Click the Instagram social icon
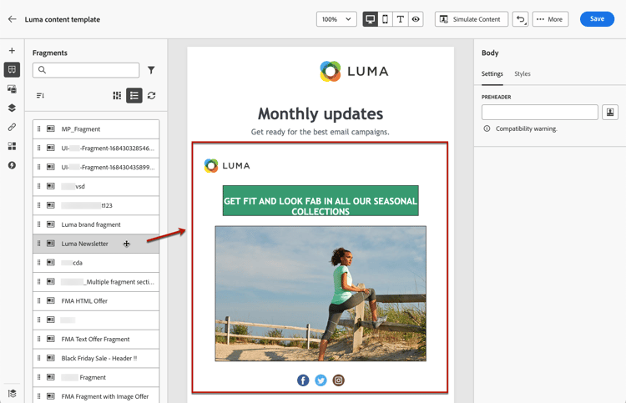626x403 pixels. click(x=338, y=380)
